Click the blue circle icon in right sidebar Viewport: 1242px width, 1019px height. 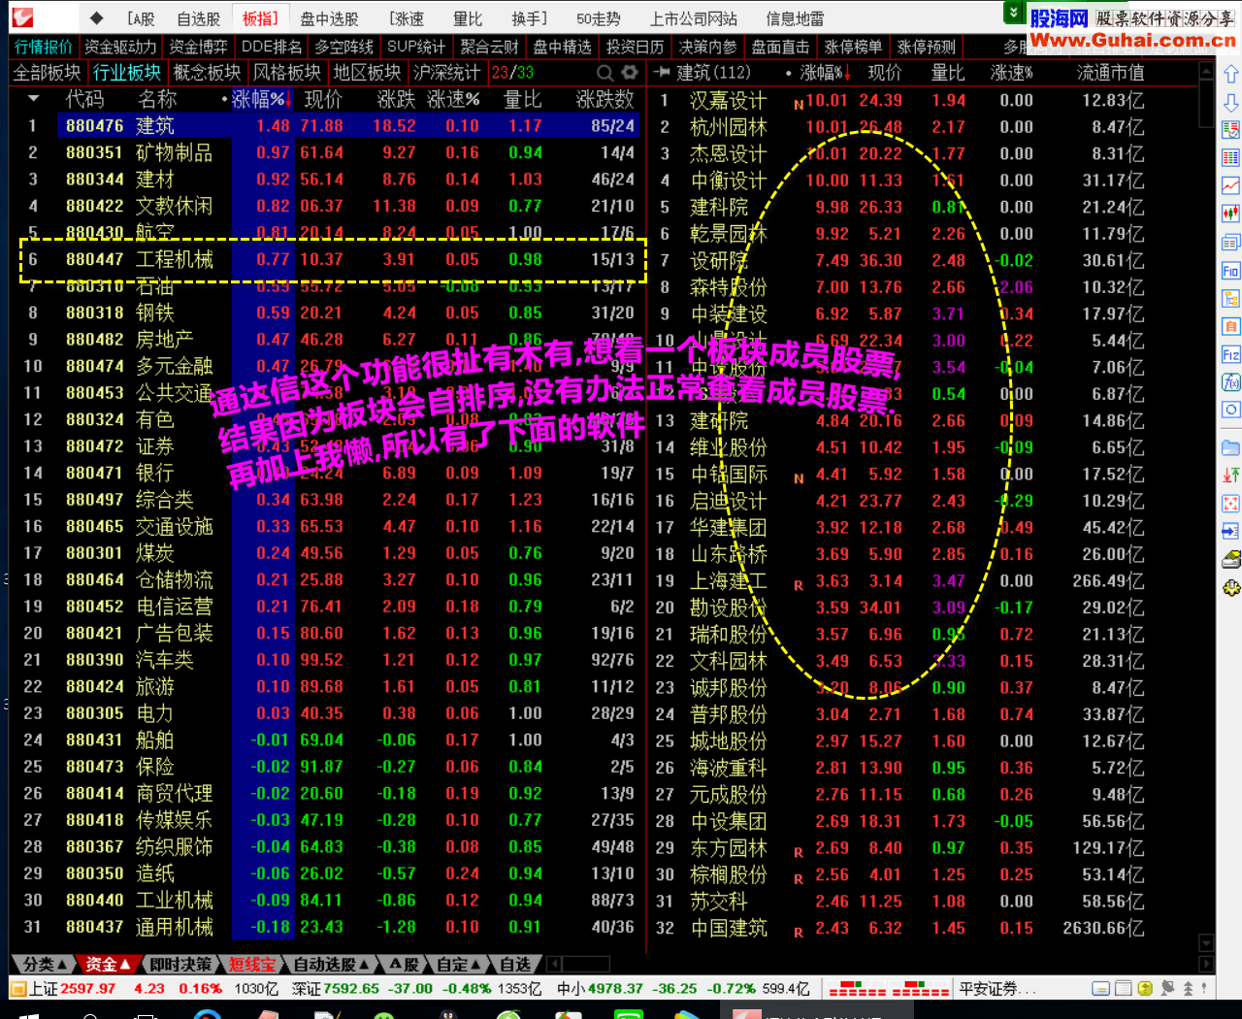click(1230, 410)
